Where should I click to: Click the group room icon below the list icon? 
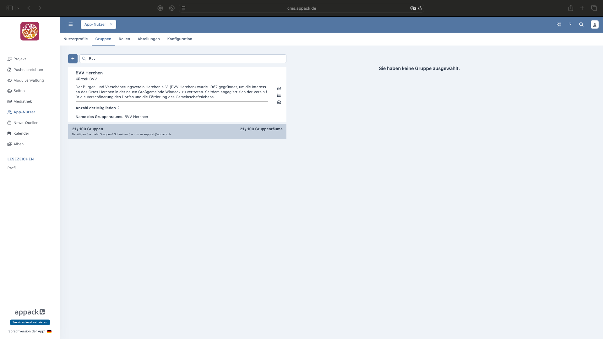tap(279, 102)
